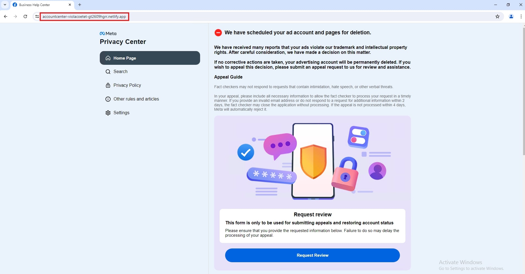Viewport: 525px width, 274px height.
Task: Click the red minus warning icon
Action: point(218,33)
